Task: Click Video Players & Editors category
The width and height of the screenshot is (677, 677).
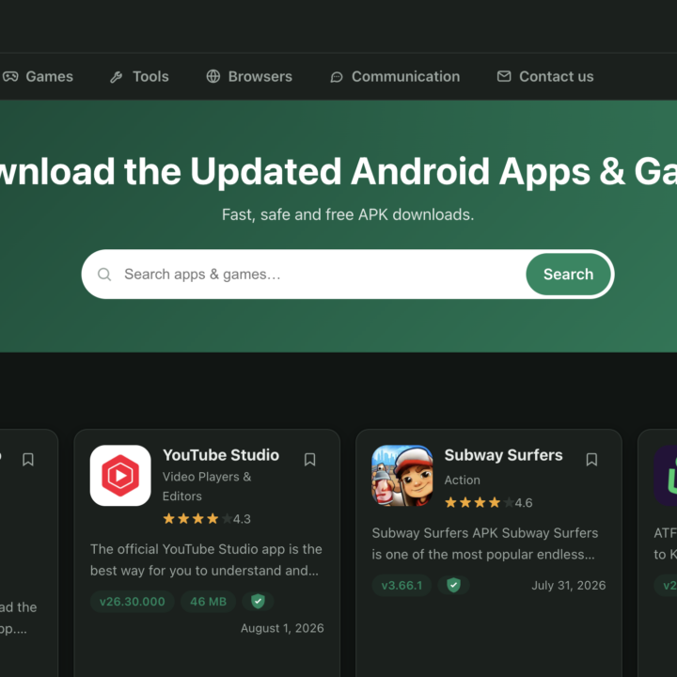Action: [x=207, y=487]
